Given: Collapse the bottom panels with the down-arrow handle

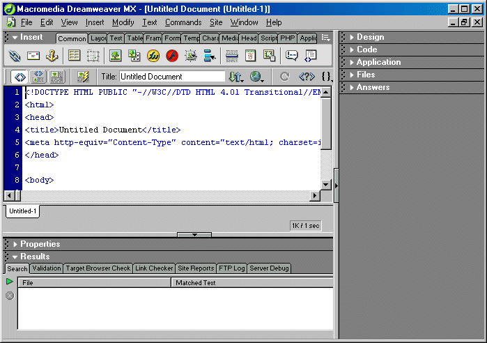Looking at the screenshot, I should tap(194, 235).
